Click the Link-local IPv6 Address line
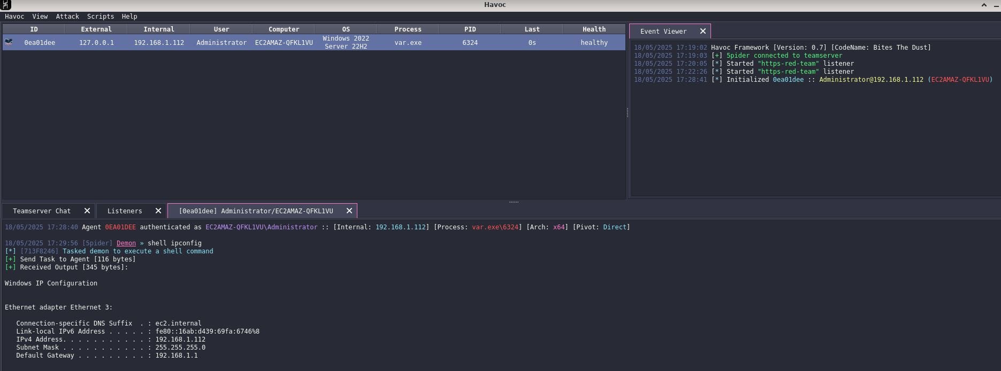1001x371 pixels. [x=137, y=331]
